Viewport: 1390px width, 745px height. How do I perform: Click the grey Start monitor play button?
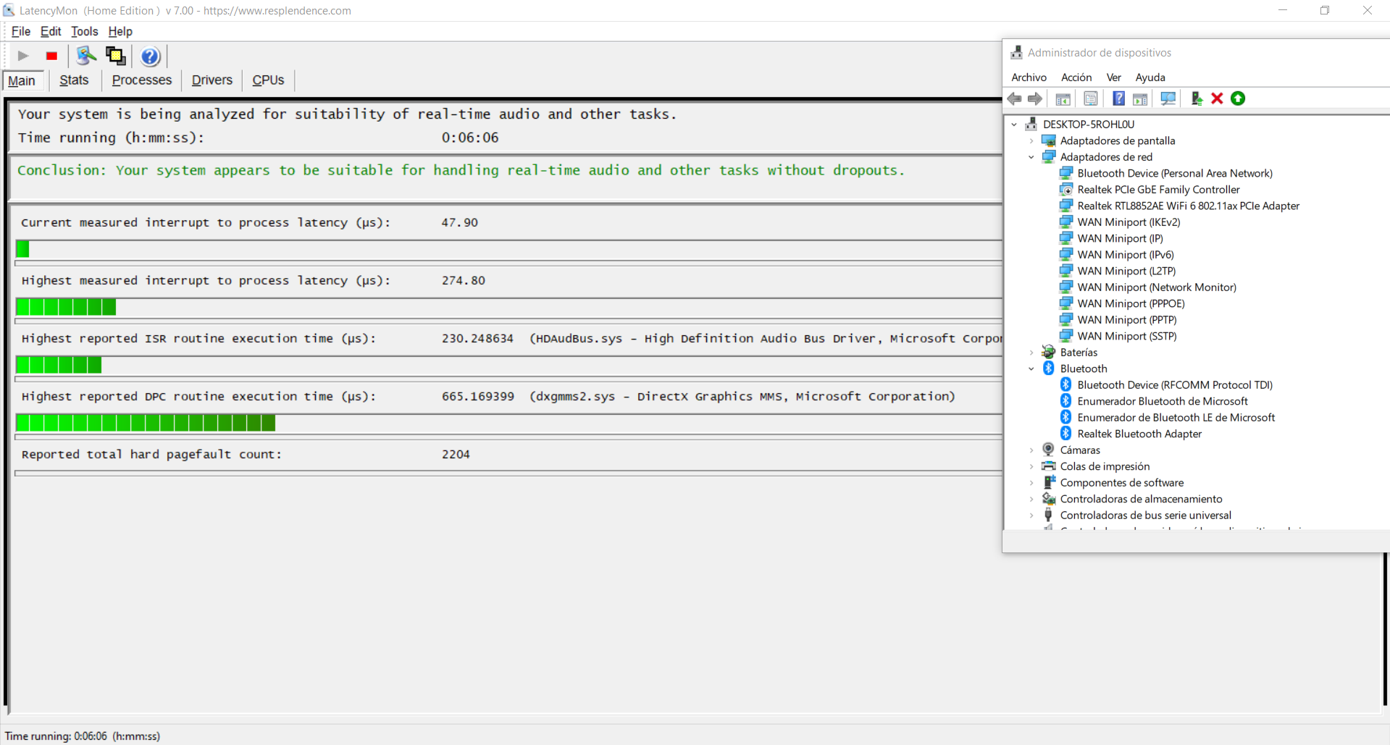[23, 56]
